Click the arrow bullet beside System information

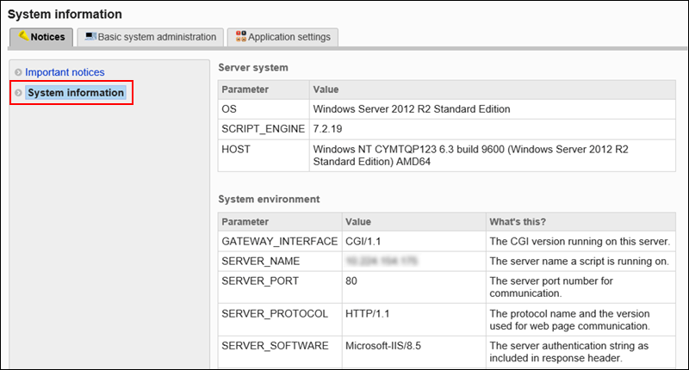point(18,93)
